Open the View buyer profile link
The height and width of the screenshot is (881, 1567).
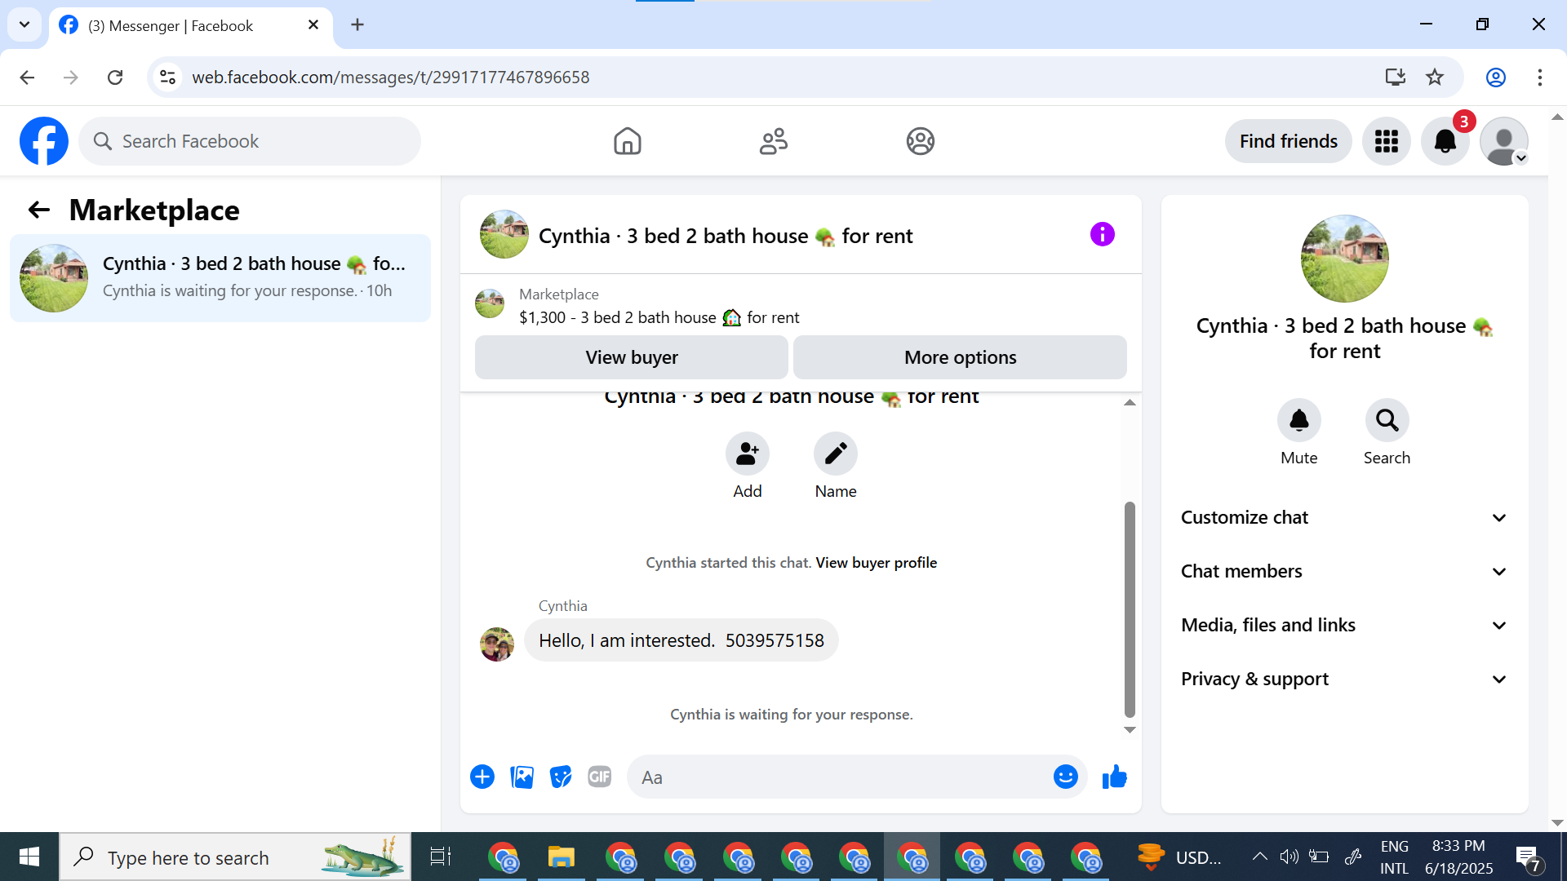pyautogui.click(x=876, y=563)
